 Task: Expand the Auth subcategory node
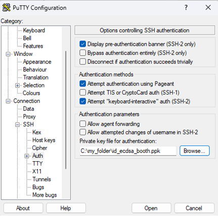coord(27,156)
